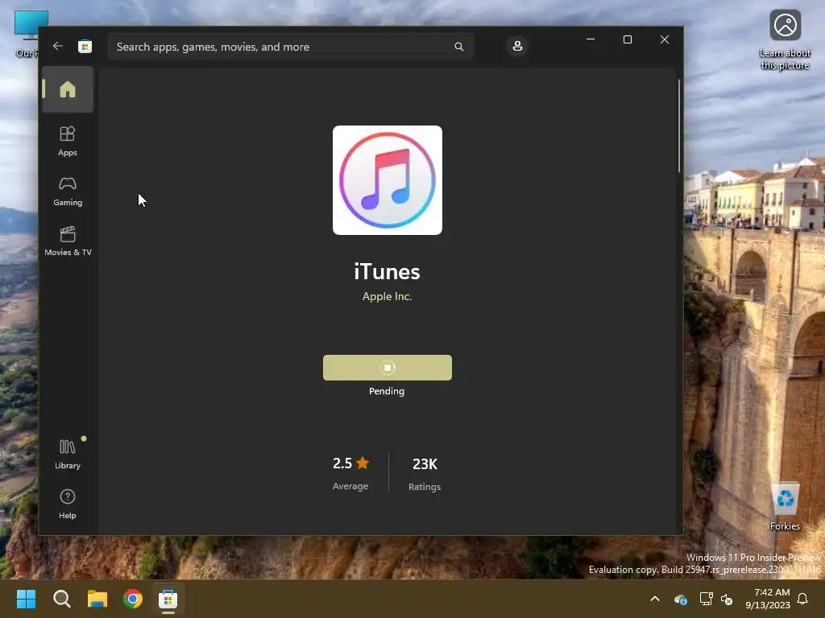
Task: Click the Store page vertical scrollbar
Action: pyautogui.click(x=679, y=125)
